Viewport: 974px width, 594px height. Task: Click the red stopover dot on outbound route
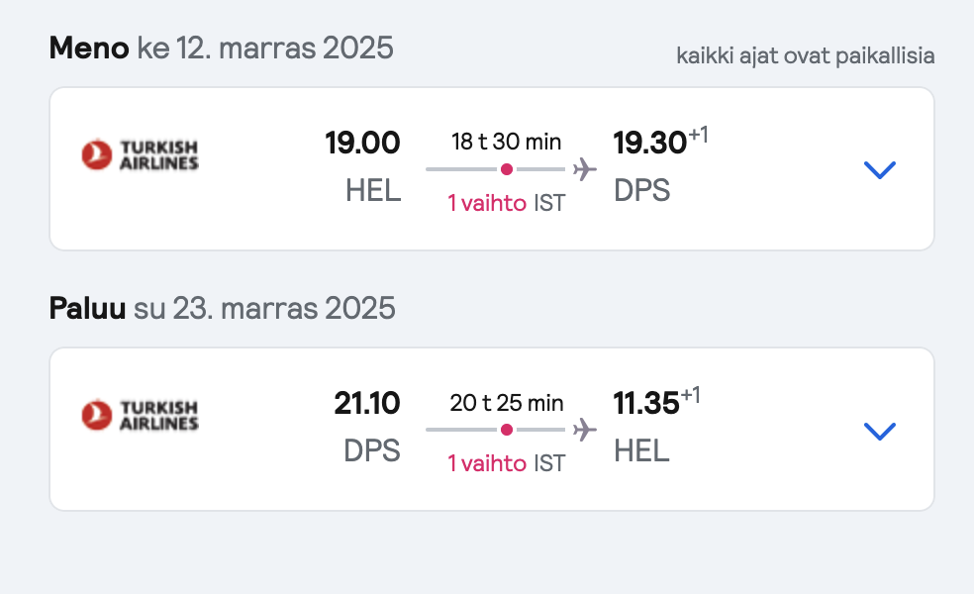[x=507, y=169]
